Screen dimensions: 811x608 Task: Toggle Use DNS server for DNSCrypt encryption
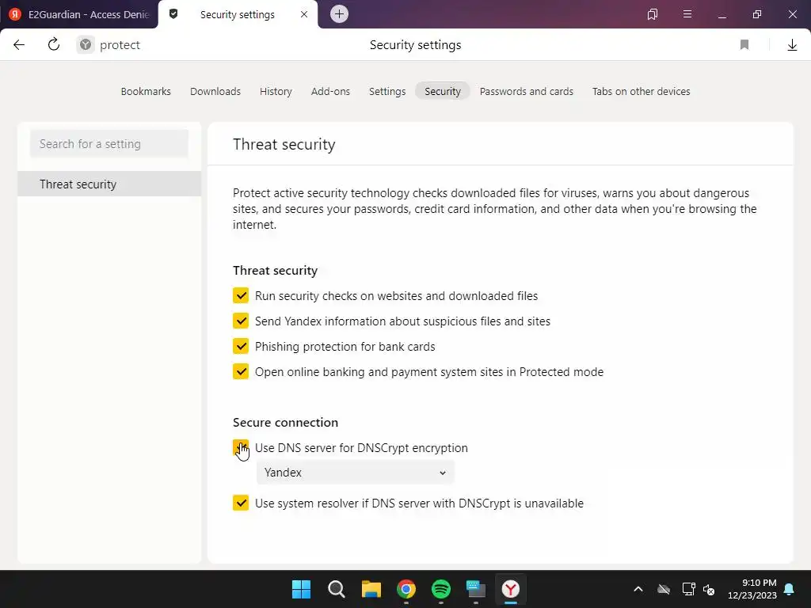[x=241, y=448]
